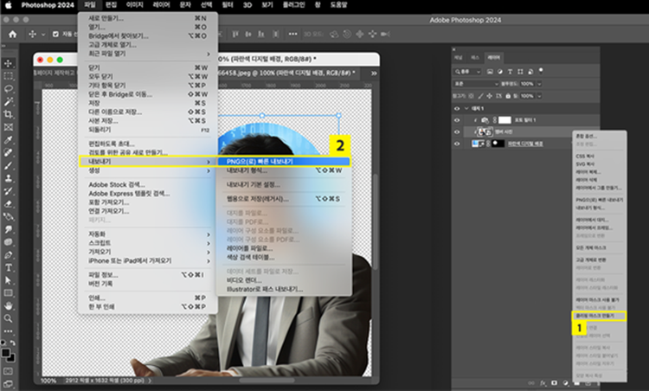Expand hidden document tabs double chevron
Screen dimensions: 649x391
click(x=374, y=74)
